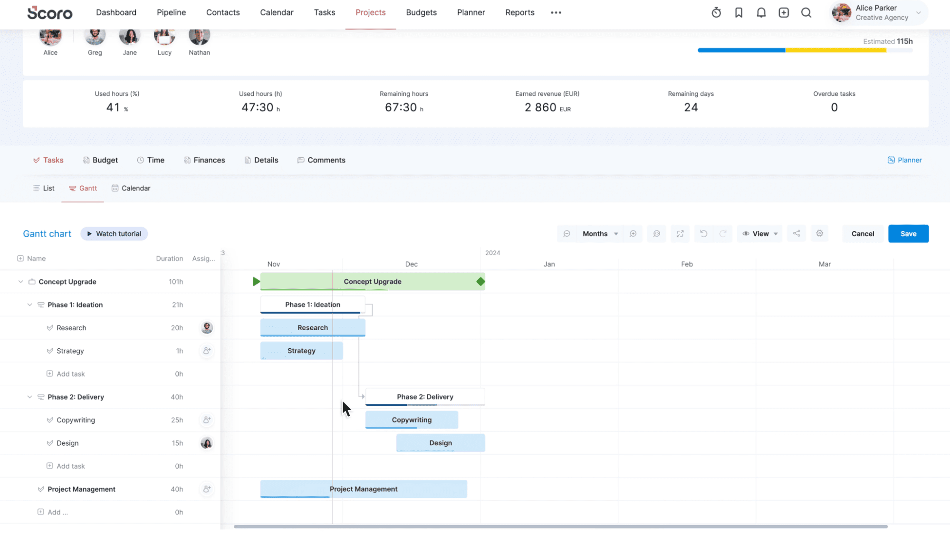The image size is (950, 535).
Task: Expand the Concept Upgrade parent task
Action: tap(20, 281)
